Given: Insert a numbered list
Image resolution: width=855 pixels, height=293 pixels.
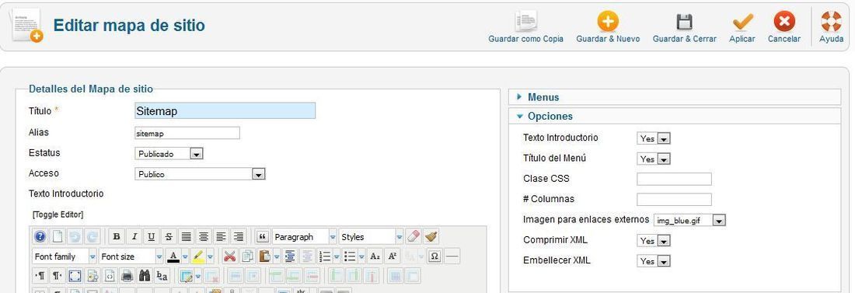Looking at the screenshot, I should point(325,256).
